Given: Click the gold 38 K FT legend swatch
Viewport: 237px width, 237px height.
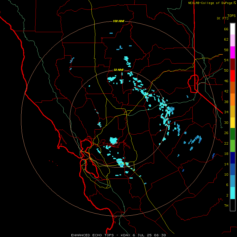Looking at the screenshot, I should coord(233,111).
